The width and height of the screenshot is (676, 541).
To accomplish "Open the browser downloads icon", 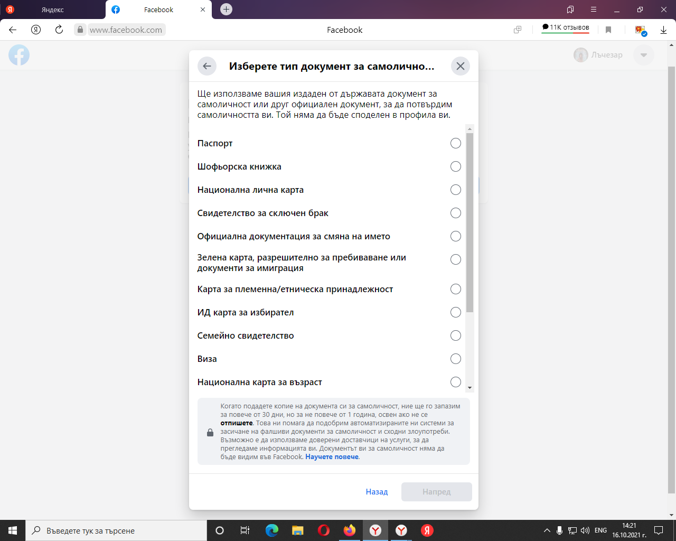I will [663, 30].
